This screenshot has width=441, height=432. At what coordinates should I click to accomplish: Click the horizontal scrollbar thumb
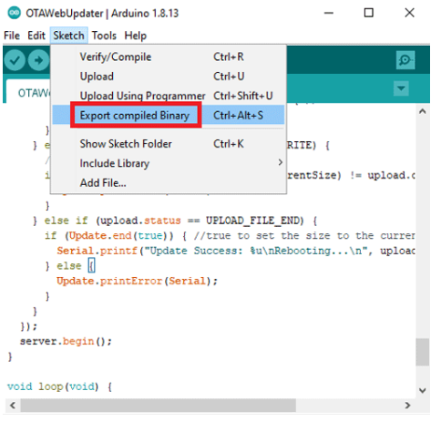[159, 406]
